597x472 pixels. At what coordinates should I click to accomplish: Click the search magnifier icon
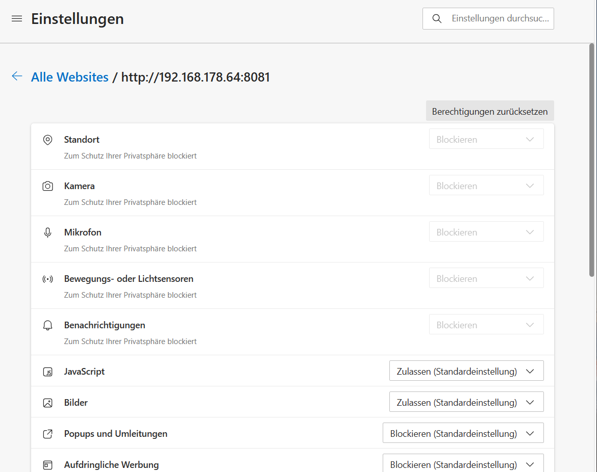pyautogui.click(x=437, y=19)
